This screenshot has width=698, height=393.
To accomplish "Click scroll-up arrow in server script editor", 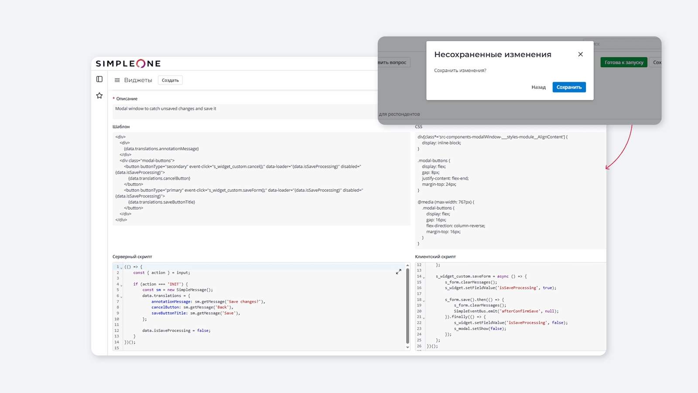I will pyautogui.click(x=407, y=265).
